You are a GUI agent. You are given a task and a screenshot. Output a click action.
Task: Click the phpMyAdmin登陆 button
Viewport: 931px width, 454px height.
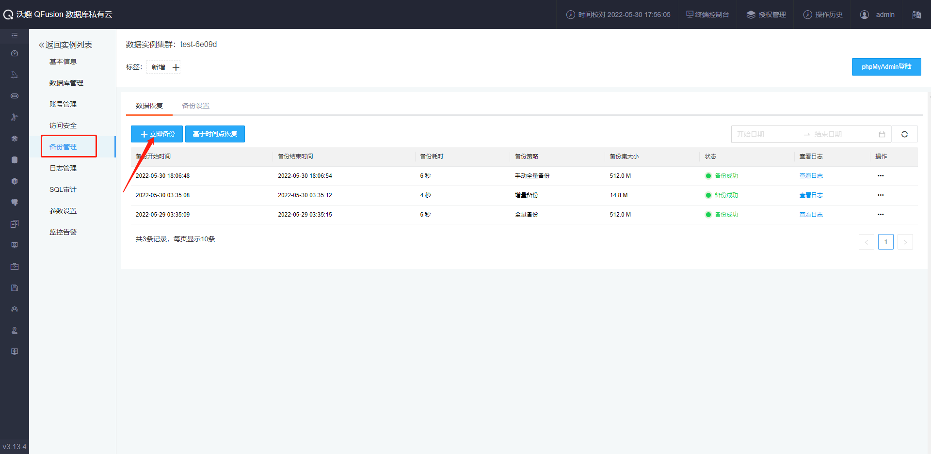(886, 67)
